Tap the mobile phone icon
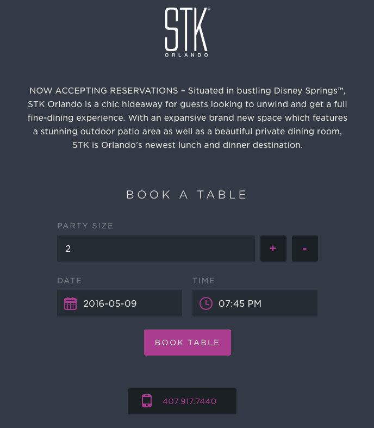The image size is (374, 428). [147, 401]
